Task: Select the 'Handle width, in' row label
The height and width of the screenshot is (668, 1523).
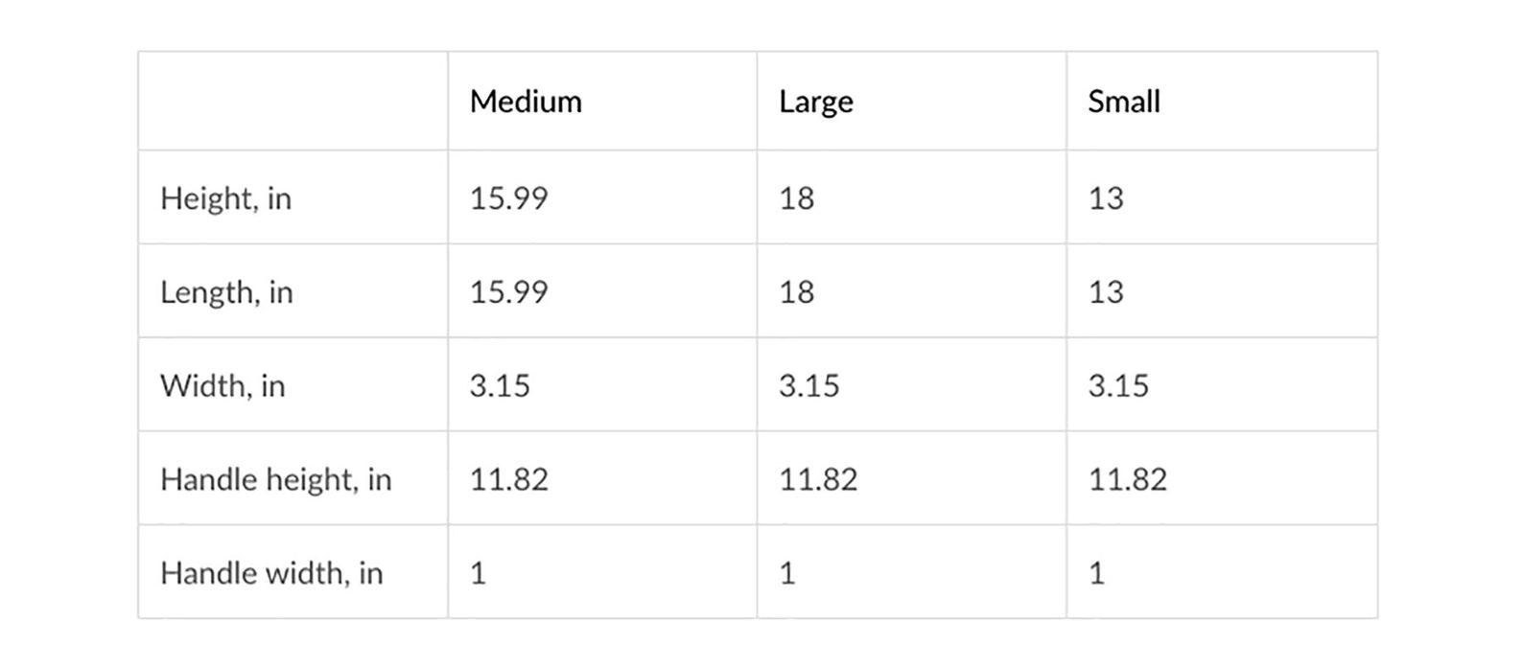Action: 271,573
